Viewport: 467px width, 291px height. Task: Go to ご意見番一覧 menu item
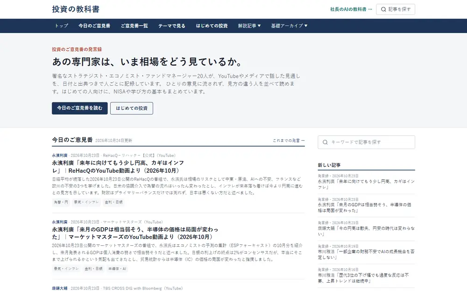134,26
